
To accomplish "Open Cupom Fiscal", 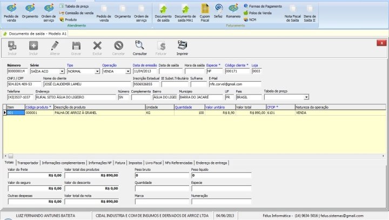I will click(x=205, y=13).
